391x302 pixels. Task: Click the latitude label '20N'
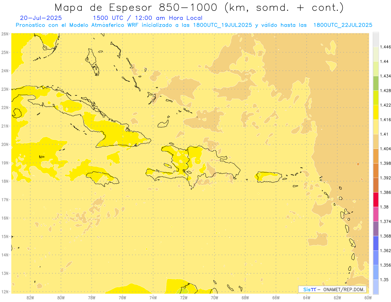pos(5,144)
